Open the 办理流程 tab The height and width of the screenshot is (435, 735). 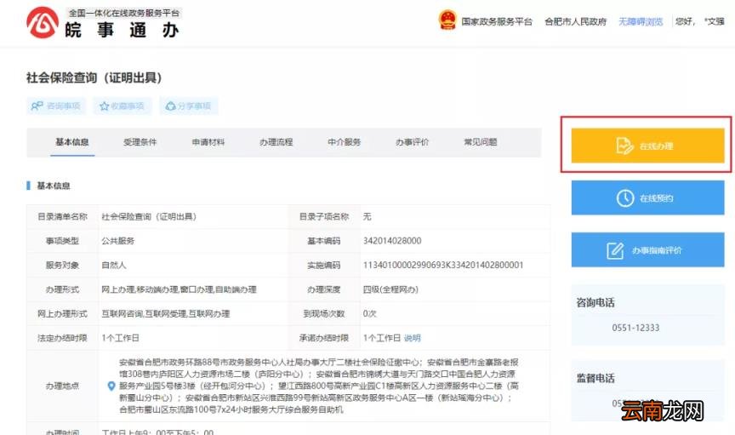pos(276,141)
